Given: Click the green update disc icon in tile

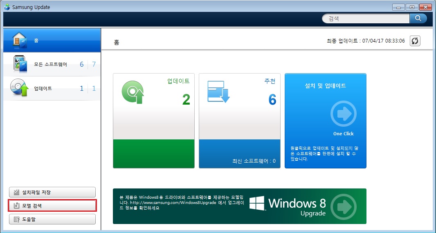Looking at the screenshot, I should (133, 92).
